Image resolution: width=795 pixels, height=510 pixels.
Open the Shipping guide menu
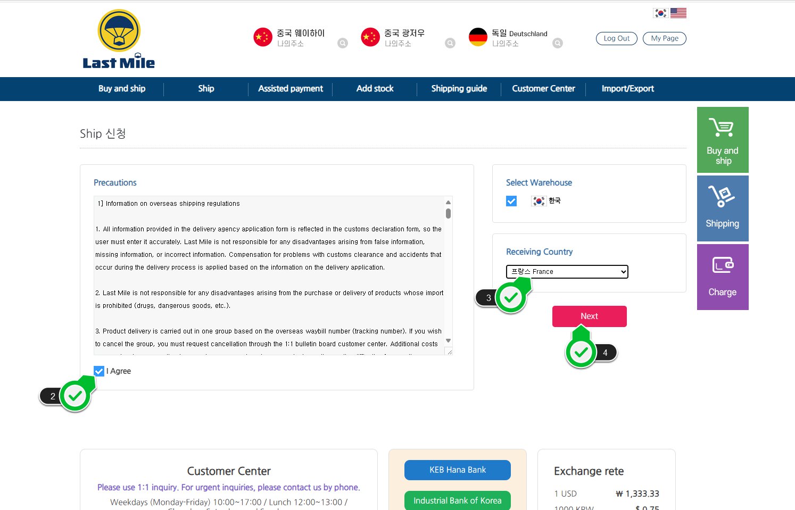pos(459,89)
